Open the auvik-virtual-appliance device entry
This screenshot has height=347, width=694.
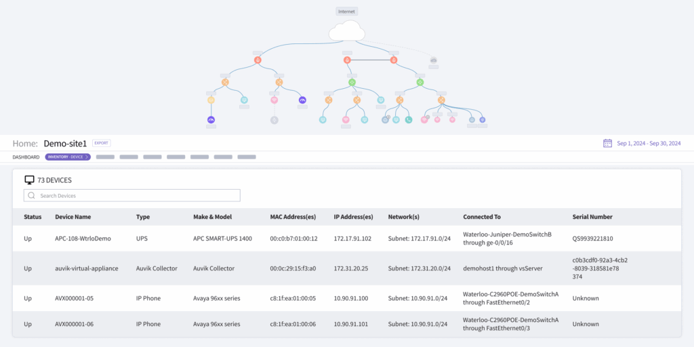86,268
